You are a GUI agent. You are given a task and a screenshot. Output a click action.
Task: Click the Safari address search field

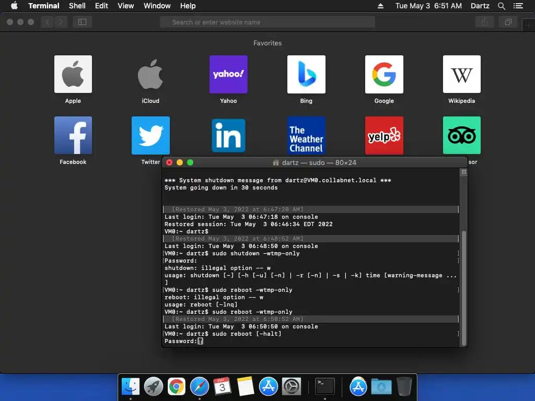point(267,22)
